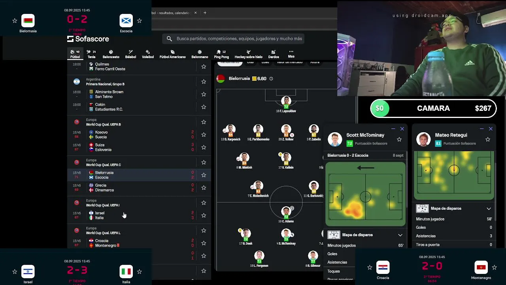
Task: Click Mateo Retegui's heatmap
Action: [x=454, y=175]
